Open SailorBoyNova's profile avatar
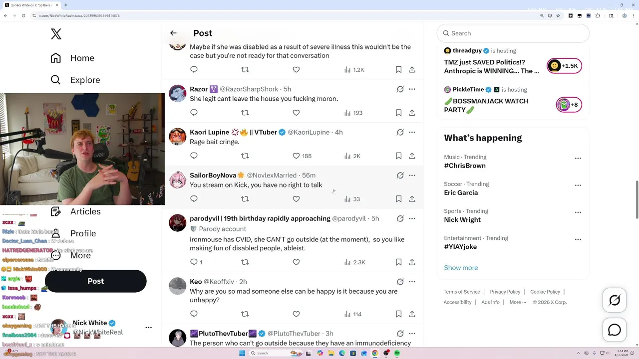The width and height of the screenshot is (639, 359). [178, 179]
